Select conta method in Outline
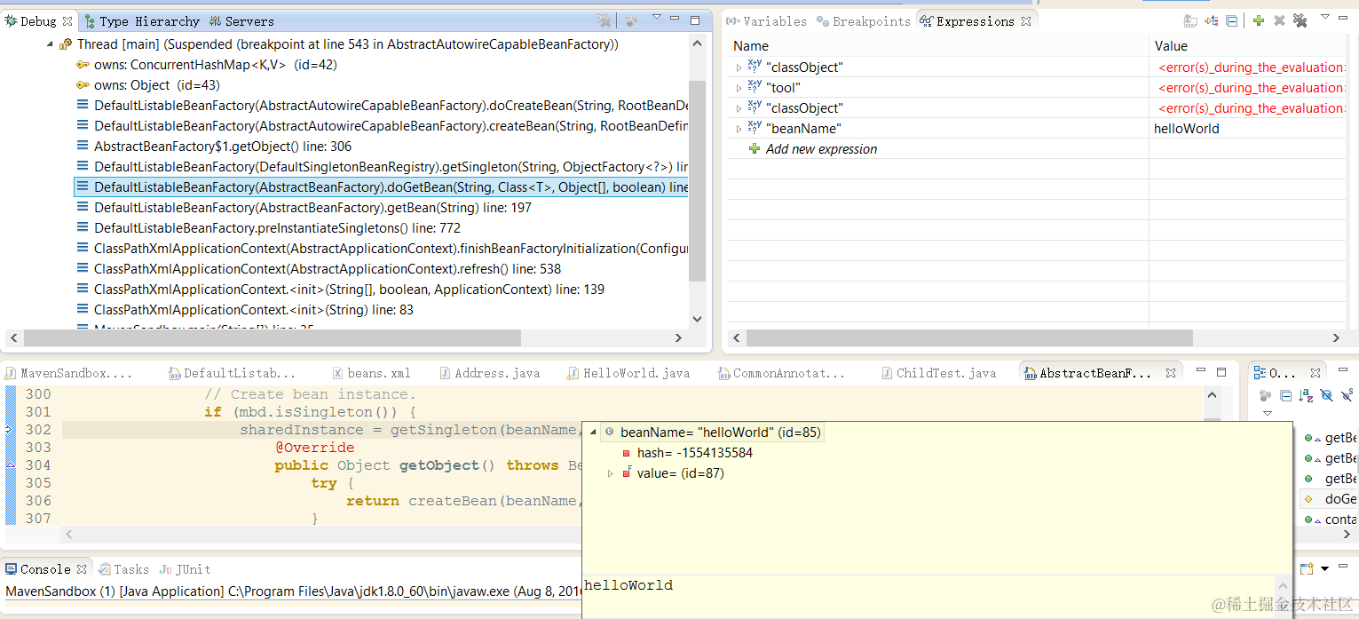Screen dimensions: 1359x619 1330,520
